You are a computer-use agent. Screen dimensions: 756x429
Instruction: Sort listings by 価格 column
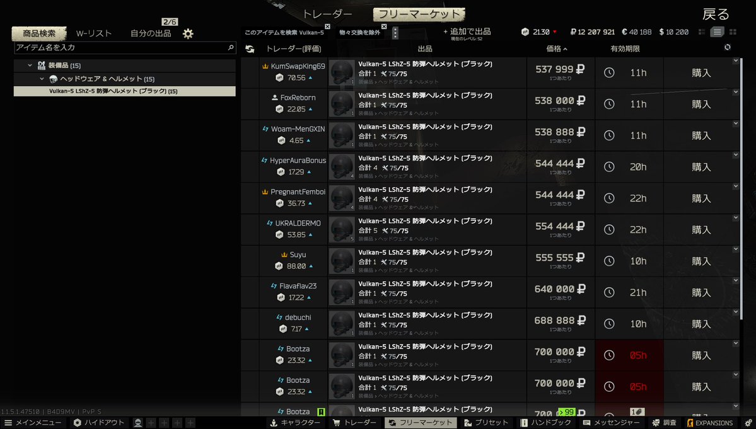[x=556, y=49]
